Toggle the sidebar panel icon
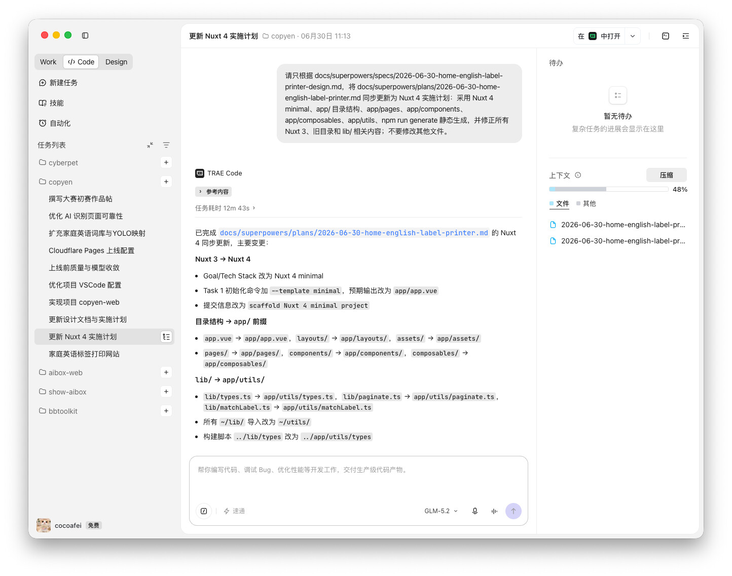The height and width of the screenshot is (576, 732). pos(85,35)
